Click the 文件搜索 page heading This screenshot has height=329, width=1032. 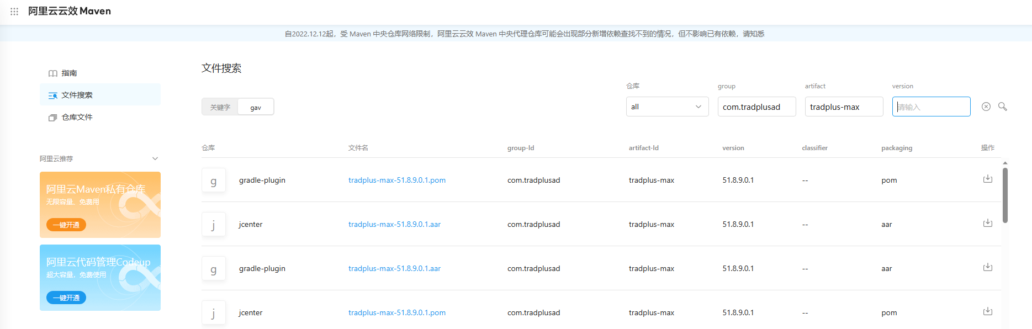(x=221, y=68)
